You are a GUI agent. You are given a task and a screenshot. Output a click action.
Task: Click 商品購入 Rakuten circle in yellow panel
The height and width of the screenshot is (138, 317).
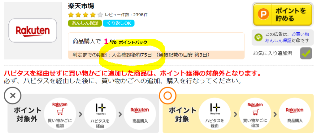click(x=295, y=114)
